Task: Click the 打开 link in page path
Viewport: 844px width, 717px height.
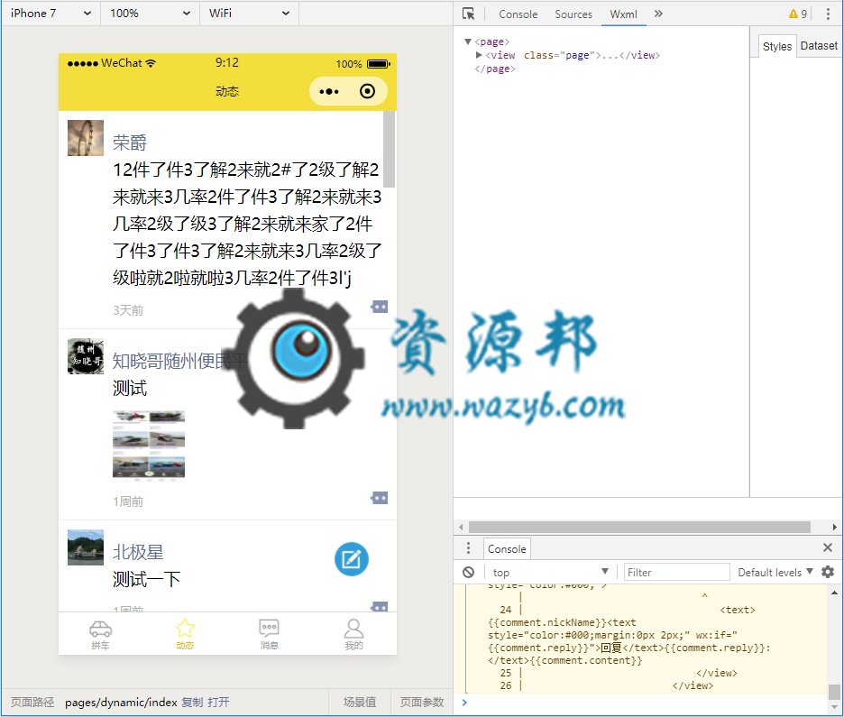Action: click(x=218, y=702)
